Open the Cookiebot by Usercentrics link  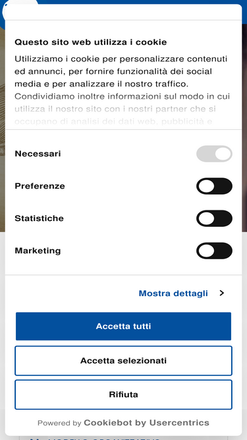pyautogui.click(x=146, y=423)
